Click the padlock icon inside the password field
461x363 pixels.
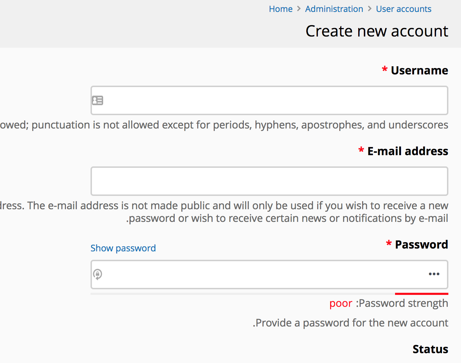point(98,275)
